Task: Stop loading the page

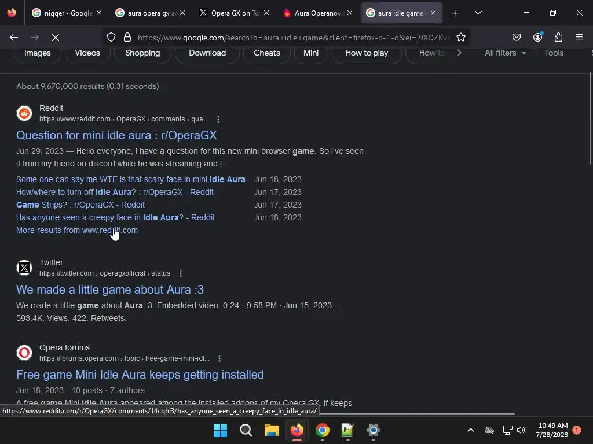Action: pyautogui.click(x=56, y=38)
